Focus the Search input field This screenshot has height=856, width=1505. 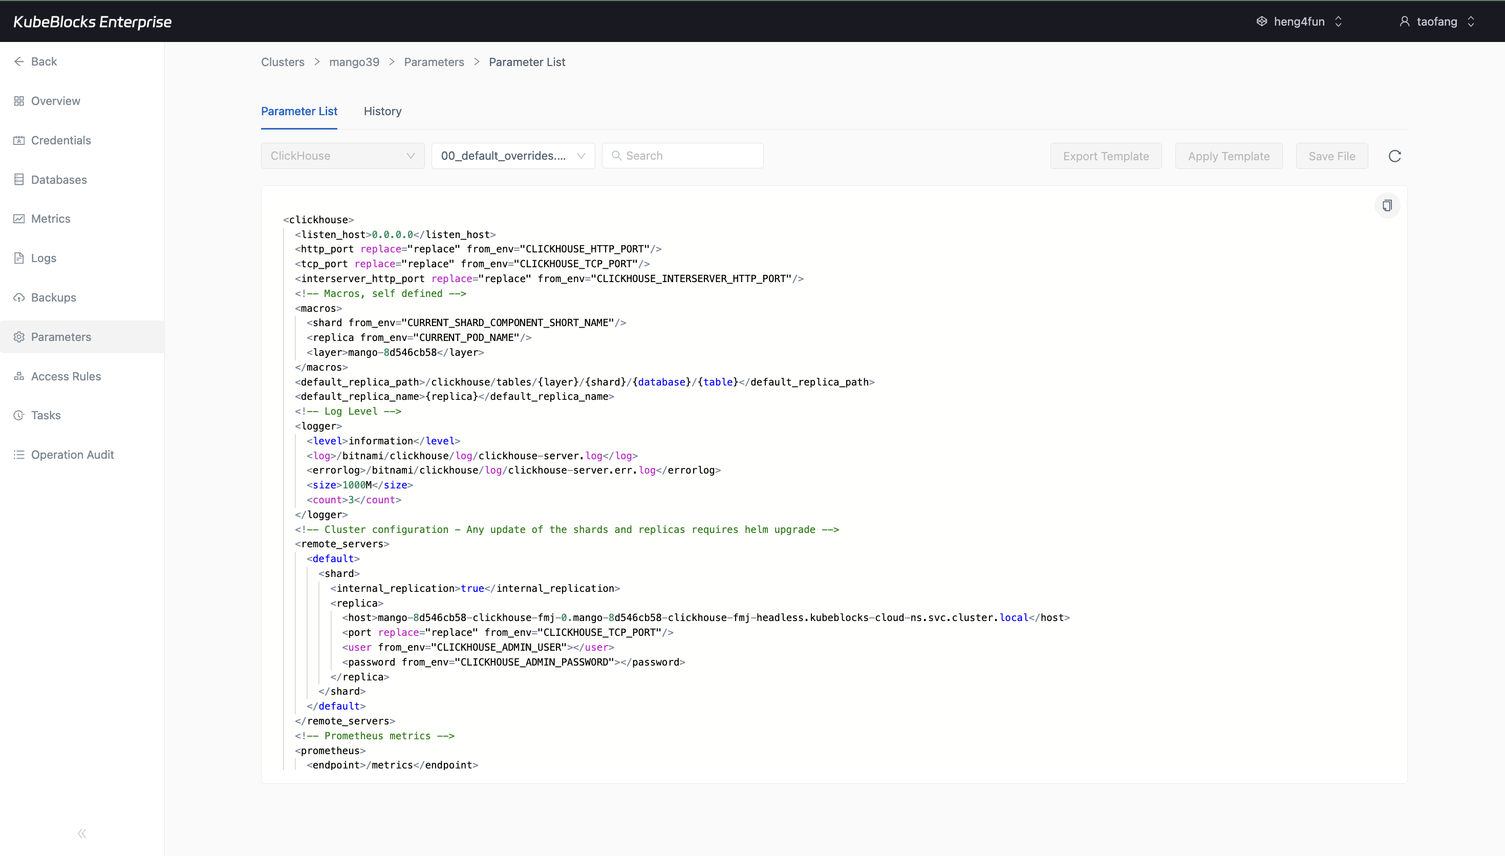682,156
